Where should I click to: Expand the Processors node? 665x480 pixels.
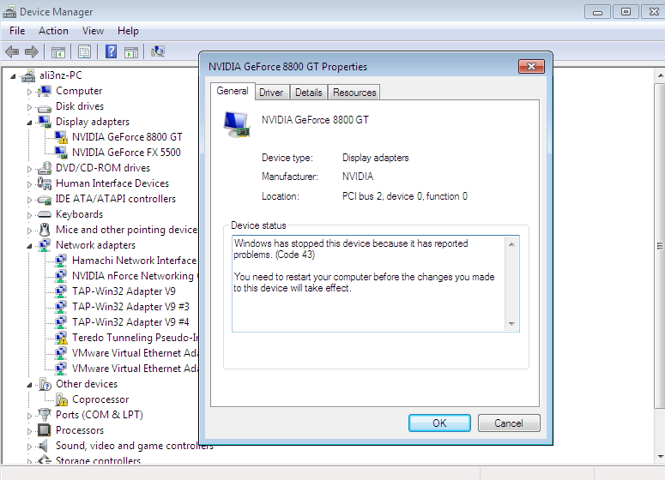coord(29,431)
